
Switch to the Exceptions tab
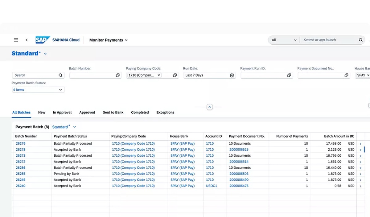[x=165, y=112]
